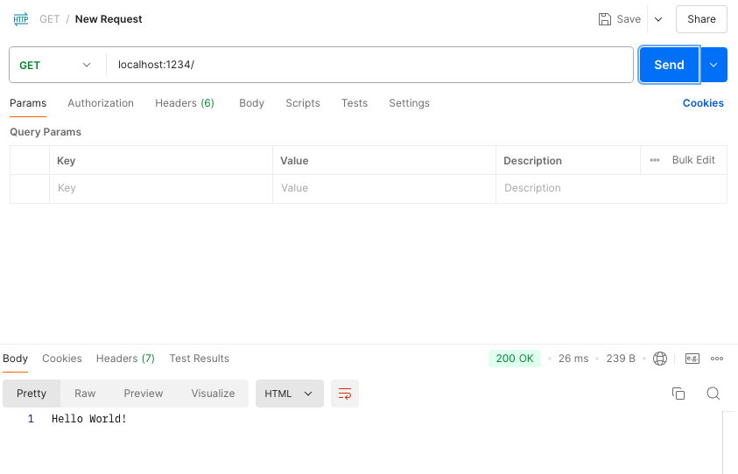Screen dimensions: 738x474
Task: Open the Authorization tab
Action: (x=101, y=103)
